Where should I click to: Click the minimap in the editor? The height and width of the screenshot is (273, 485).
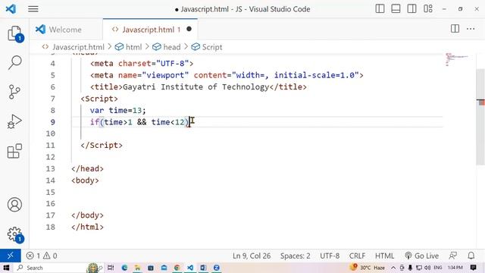click(x=456, y=59)
